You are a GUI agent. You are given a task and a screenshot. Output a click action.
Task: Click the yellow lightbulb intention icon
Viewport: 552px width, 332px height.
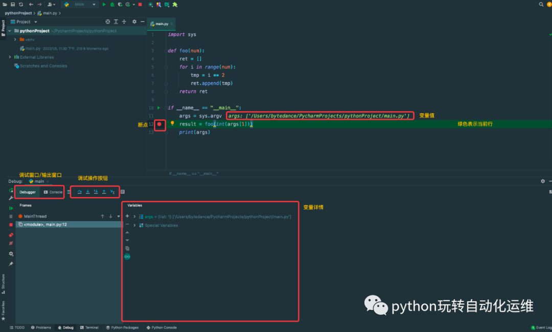172,124
